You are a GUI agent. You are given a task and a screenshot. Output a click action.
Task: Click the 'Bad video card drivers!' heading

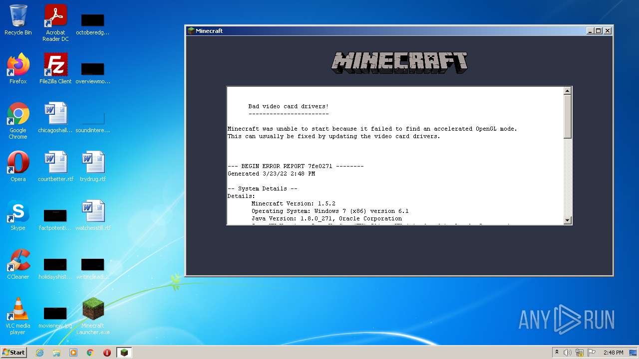pyautogui.click(x=289, y=106)
